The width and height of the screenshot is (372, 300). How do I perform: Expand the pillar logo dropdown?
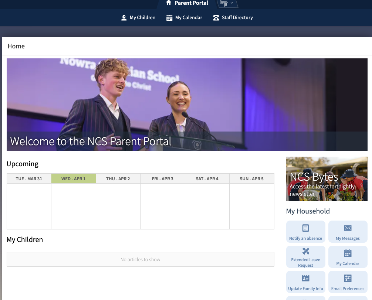point(227,3)
